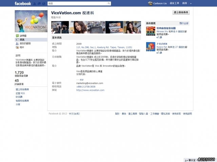Click create fan page link in sidebar
Viewport: 217px width, 162px height.
[x=22, y=89]
